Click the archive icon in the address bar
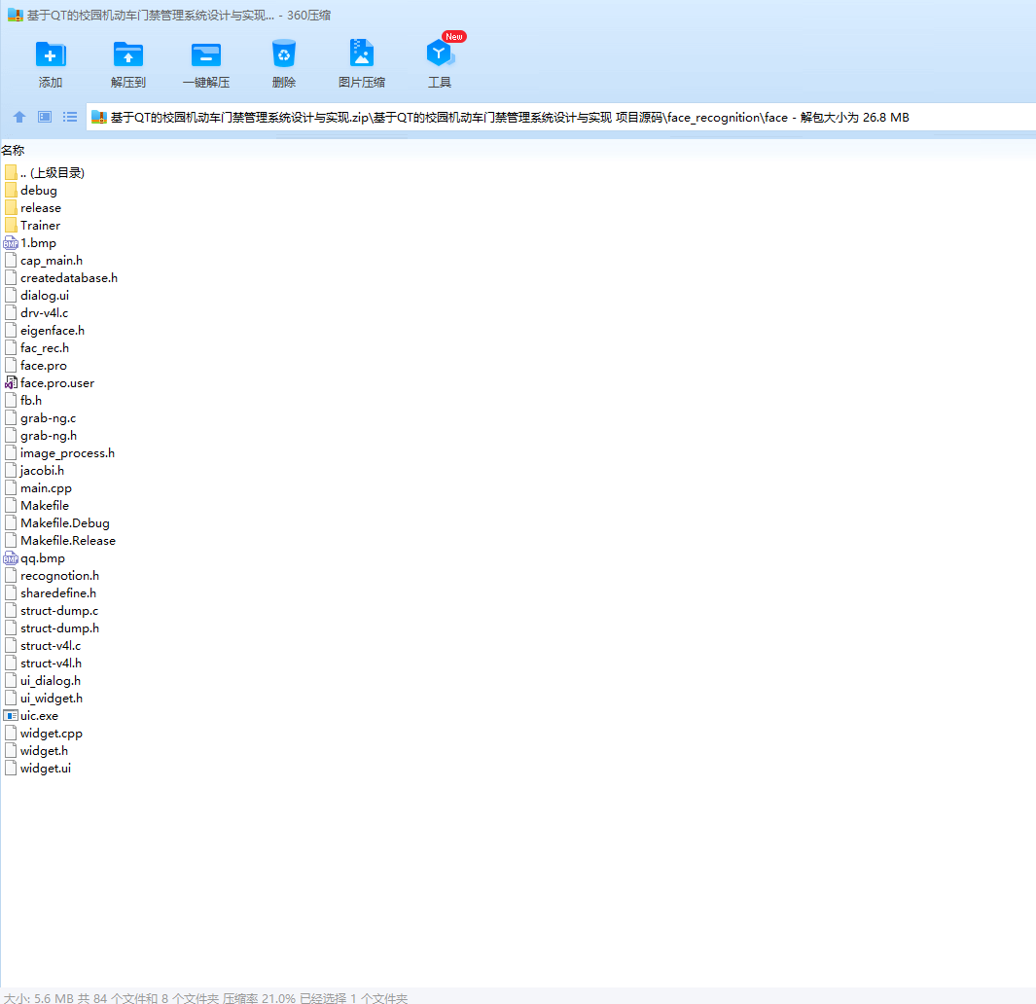 pyautogui.click(x=99, y=117)
